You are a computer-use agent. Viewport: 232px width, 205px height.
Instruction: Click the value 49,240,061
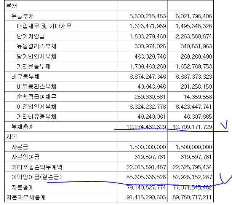tap(151, 116)
